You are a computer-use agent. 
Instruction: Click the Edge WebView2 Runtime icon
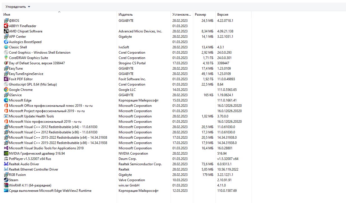point(6,190)
